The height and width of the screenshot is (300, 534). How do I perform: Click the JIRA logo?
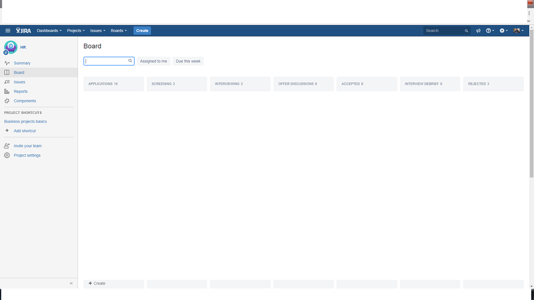coord(23,30)
